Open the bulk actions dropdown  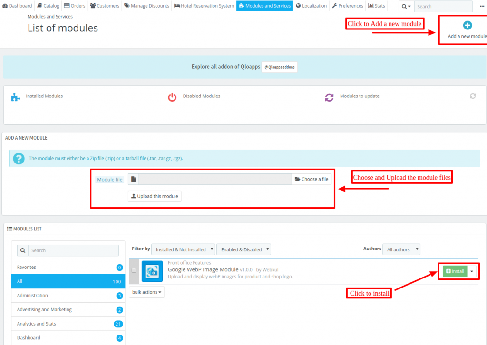tap(146, 292)
